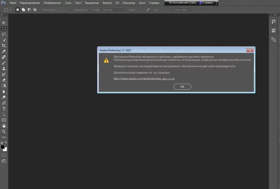
Task: Open the Edit Toolbar three-dots menu
Action: tap(4, 137)
